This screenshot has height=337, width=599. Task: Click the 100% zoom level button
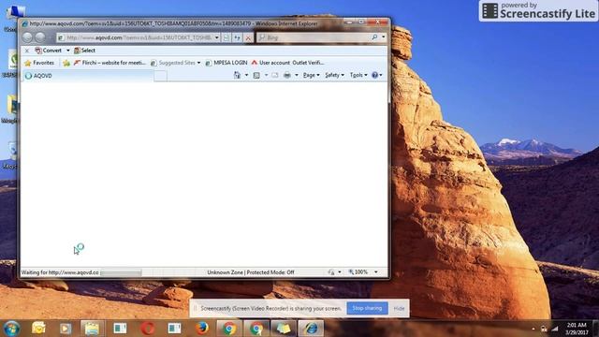pyautogui.click(x=358, y=272)
